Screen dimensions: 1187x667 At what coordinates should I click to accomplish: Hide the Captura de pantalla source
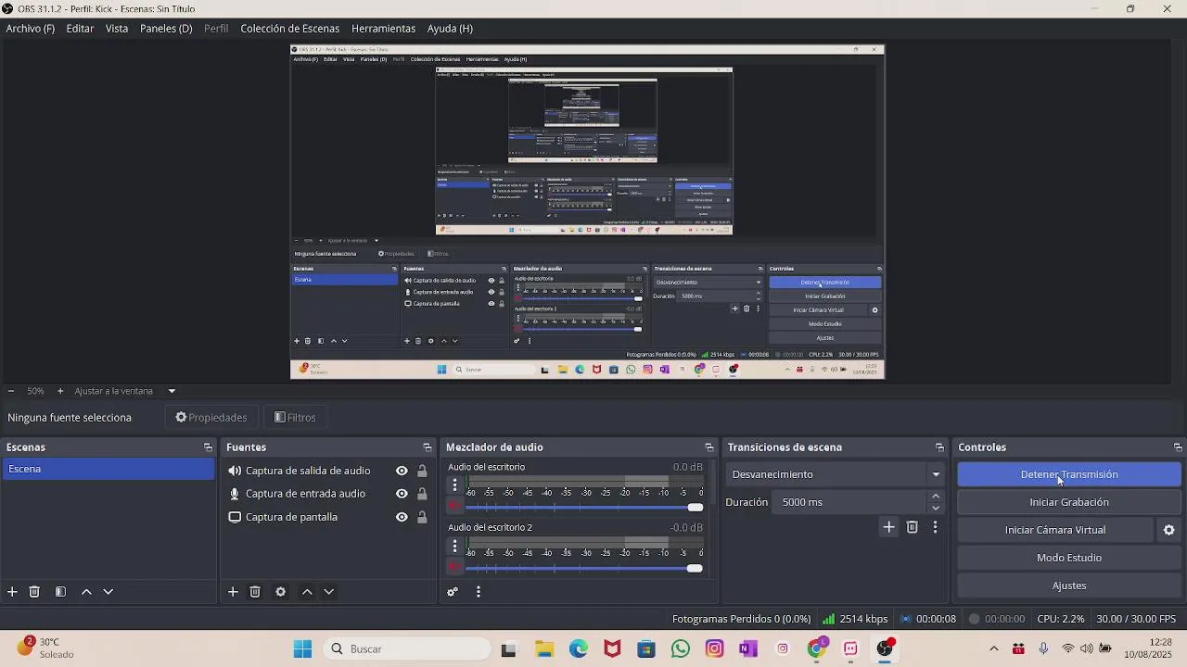click(402, 517)
